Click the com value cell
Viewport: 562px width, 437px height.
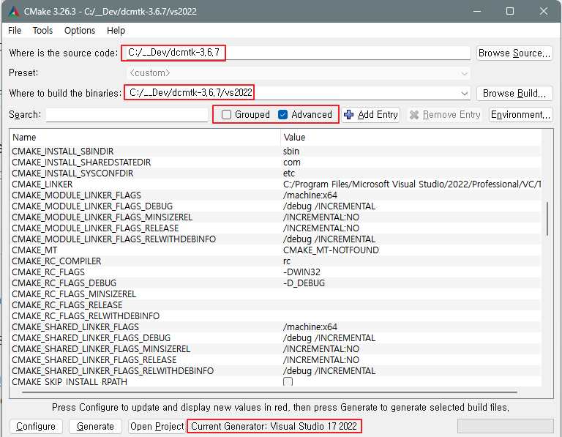tap(292, 163)
